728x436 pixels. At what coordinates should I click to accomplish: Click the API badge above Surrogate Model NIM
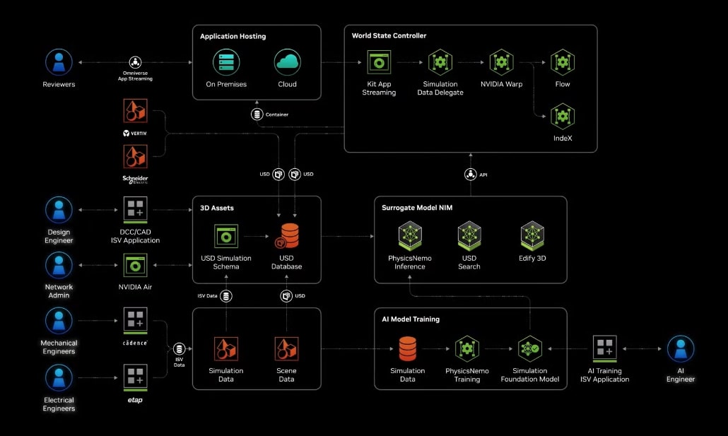click(x=471, y=174)
